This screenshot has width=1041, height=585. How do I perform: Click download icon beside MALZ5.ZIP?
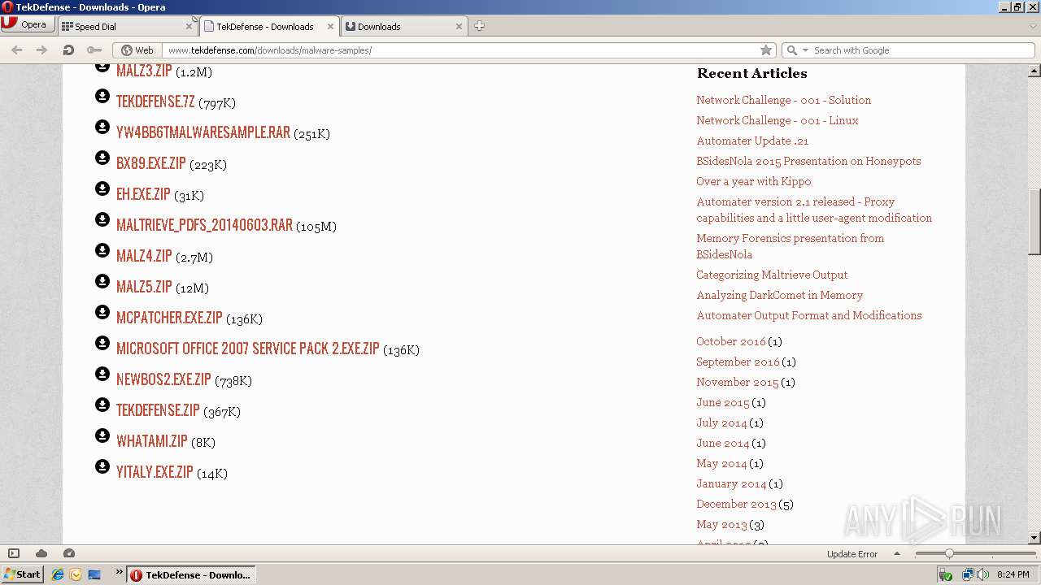(x=102, y=281)
